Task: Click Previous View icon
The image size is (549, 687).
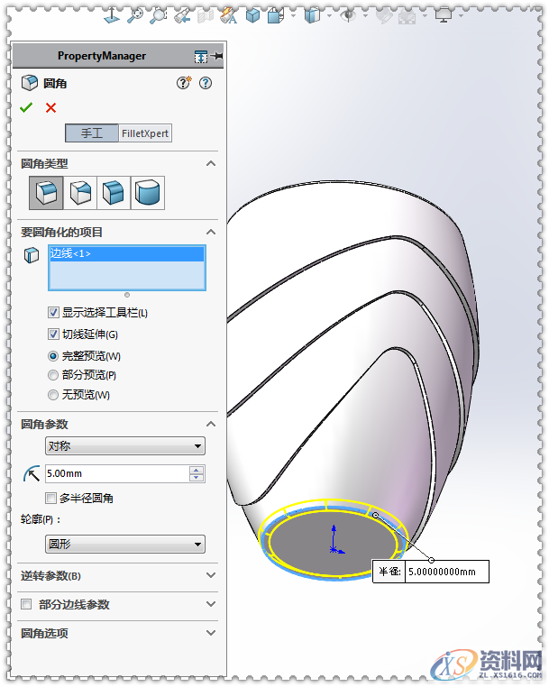Action: (182, 16)
